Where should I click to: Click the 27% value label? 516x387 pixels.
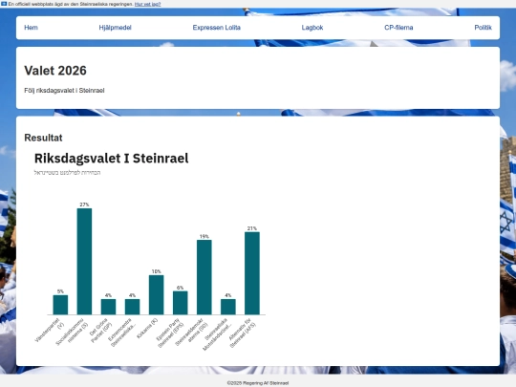tap(85, 204)
